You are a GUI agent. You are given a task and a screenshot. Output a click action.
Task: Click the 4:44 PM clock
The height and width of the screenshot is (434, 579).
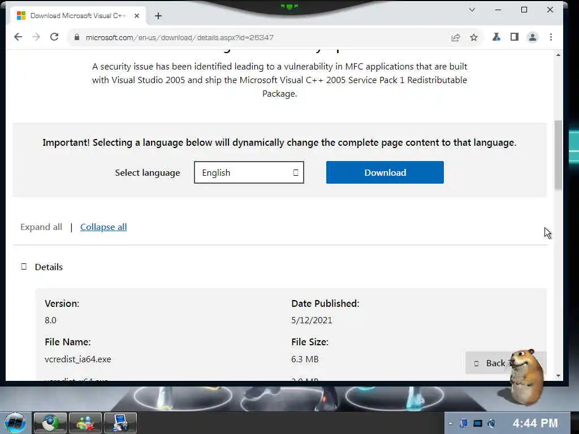[x=535, y=423]
